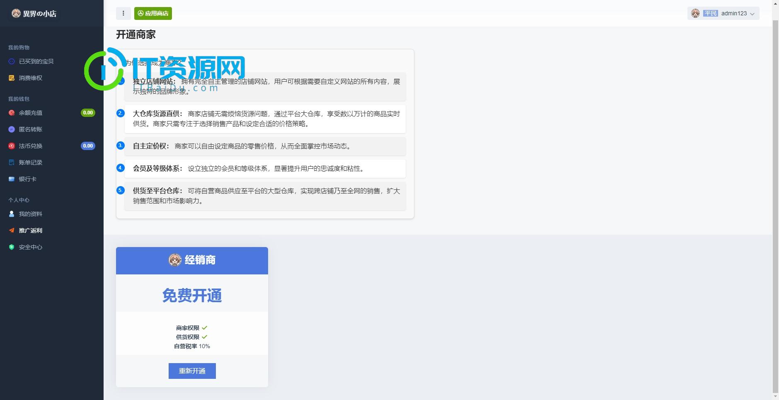The image size is (779, 400).
Task: Click the 我的购物 section label
Action: [x=19, y=48]
